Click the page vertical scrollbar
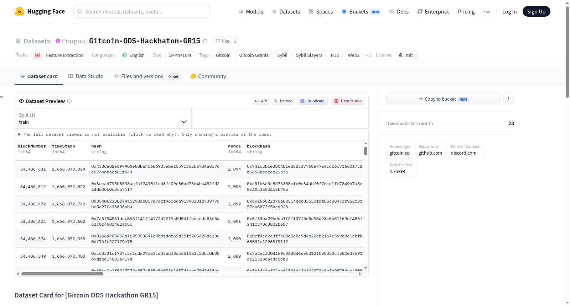This screenshot has width=570, height=306. [x=567, y=52]
